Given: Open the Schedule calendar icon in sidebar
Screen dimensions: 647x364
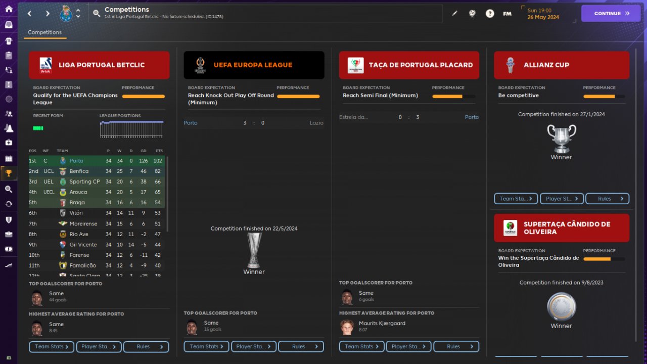Looking at the screenshot, I should (x=9, y=159).
